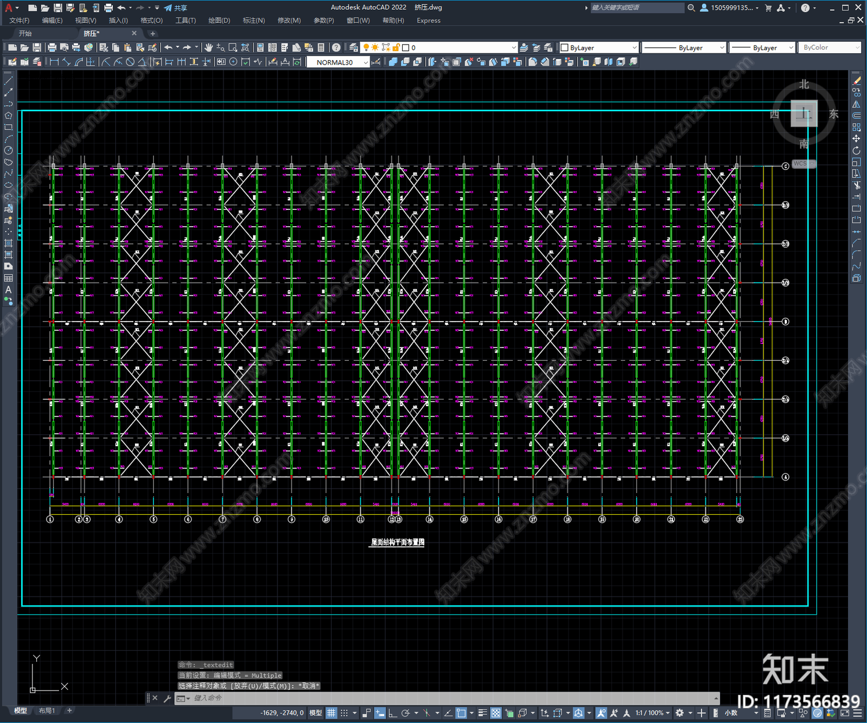The width and height of the screenshot is (867, 723).
Task: Select the Mirror tool in modify toolbar
Action: (856, 104)
